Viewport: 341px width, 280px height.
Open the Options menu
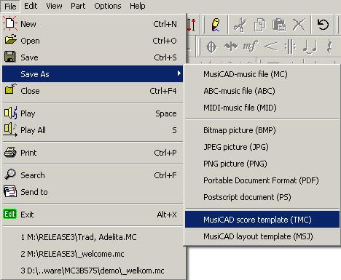pyautogui.click(x=108, y=6)
